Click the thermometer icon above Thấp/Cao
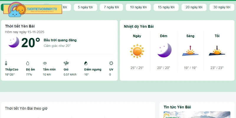The image size is (236, 118). coord(6,63)
